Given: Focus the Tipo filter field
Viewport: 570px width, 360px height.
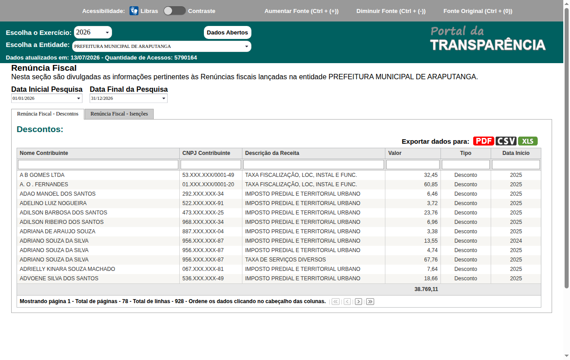Looking at the screenshot, I should pos(466,164).
